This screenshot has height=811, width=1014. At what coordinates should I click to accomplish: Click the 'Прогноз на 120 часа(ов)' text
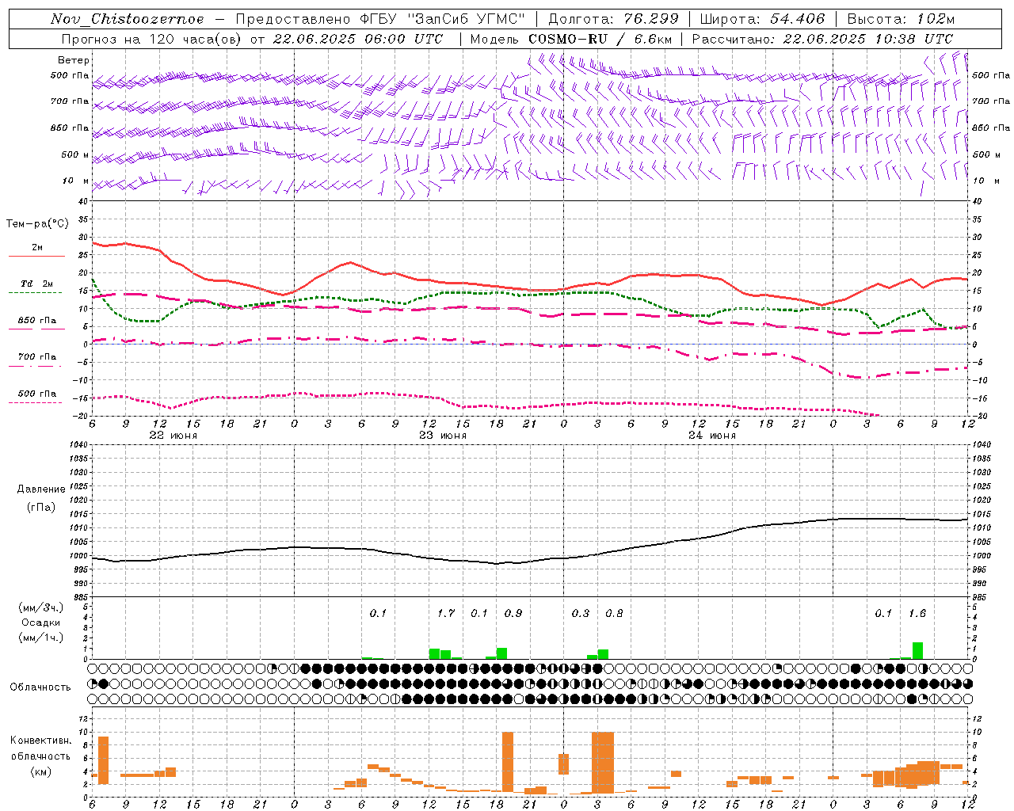[x=153, y=39]
